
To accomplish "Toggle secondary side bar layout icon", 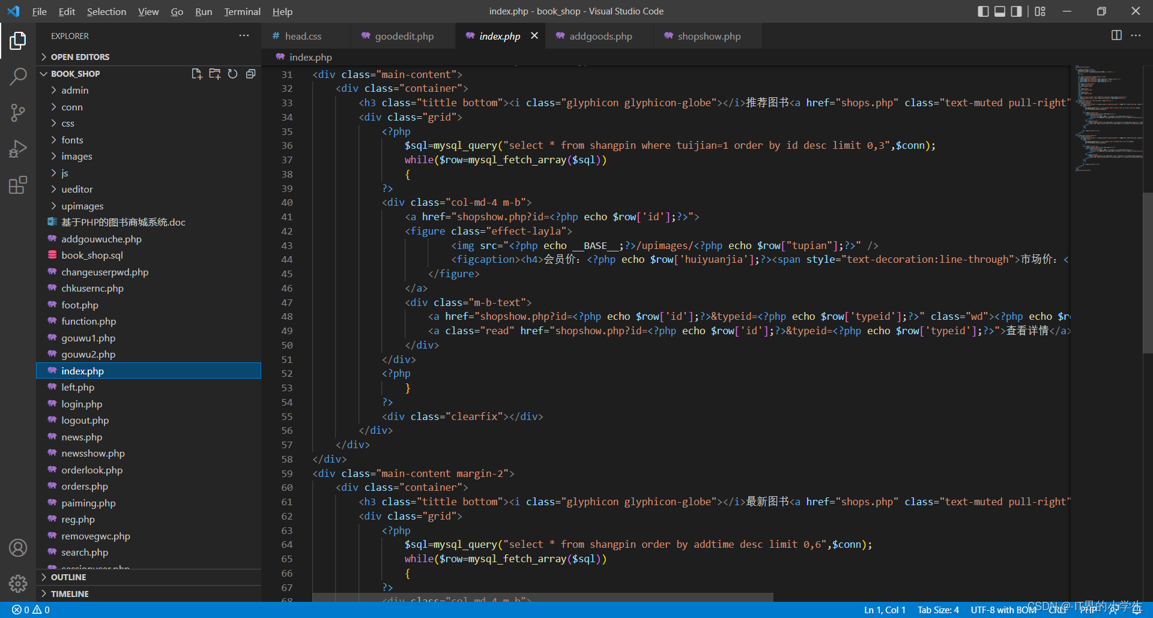I will point(1016,11).
